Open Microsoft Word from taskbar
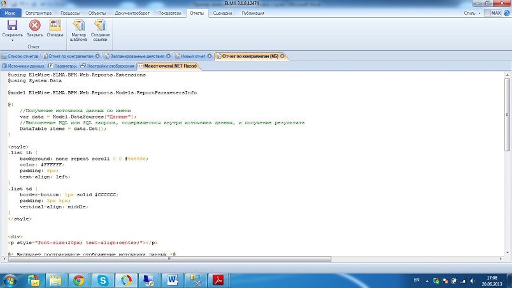512x288 pixels. tap(173, 280)
